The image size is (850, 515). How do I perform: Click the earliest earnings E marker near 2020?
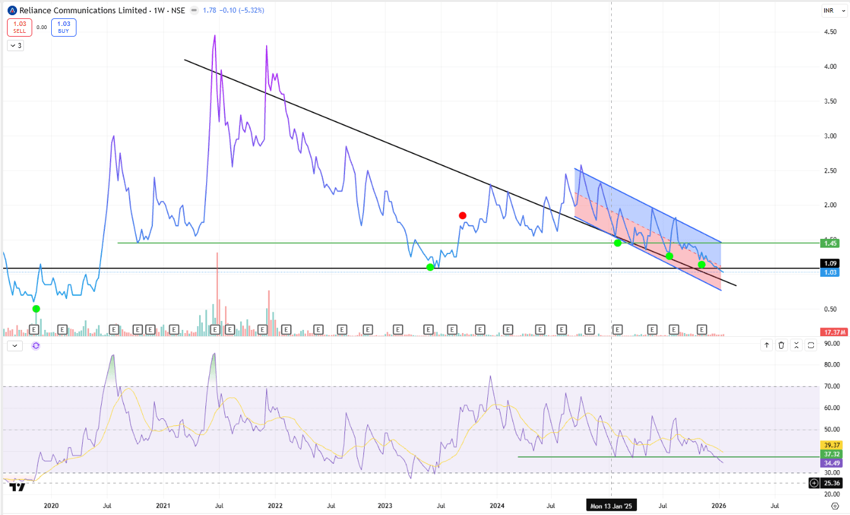point(35,329)
